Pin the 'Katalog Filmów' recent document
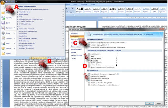The image size is (168, 108). click(x=63, y=14)
